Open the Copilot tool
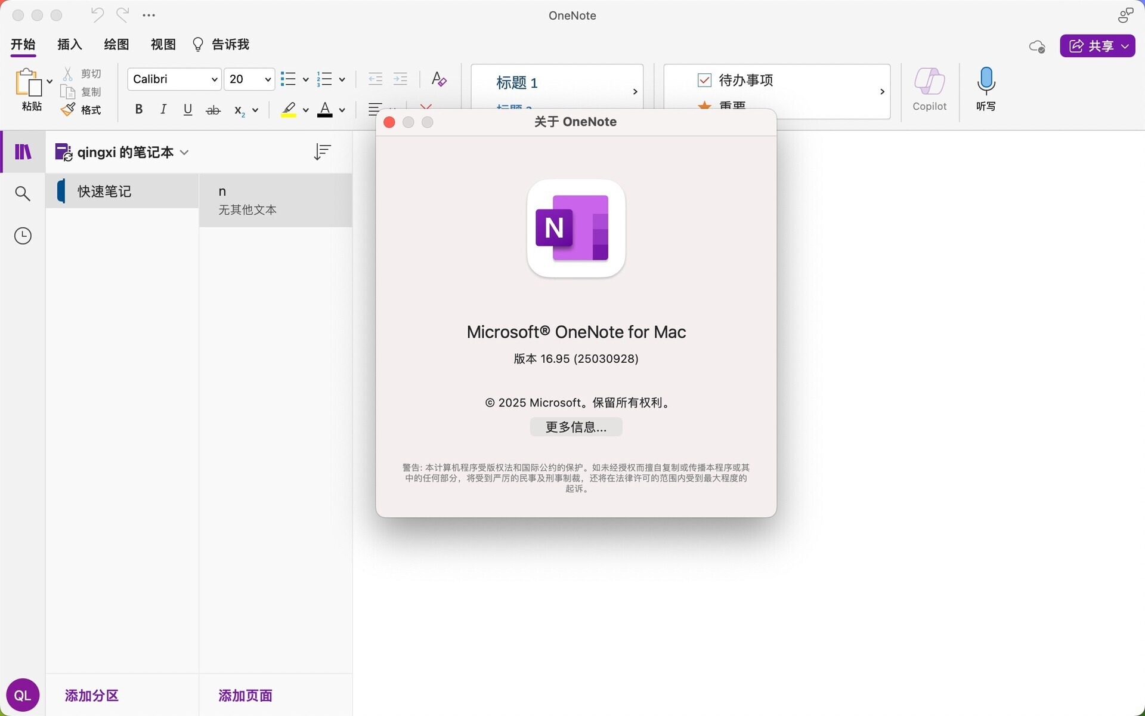 coord(929,89)
